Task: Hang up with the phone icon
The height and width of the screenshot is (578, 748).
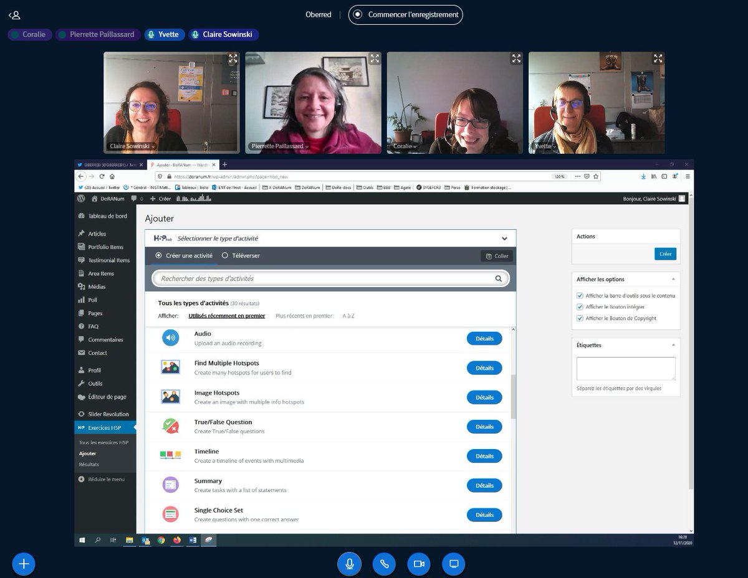Action: point(384,564)
